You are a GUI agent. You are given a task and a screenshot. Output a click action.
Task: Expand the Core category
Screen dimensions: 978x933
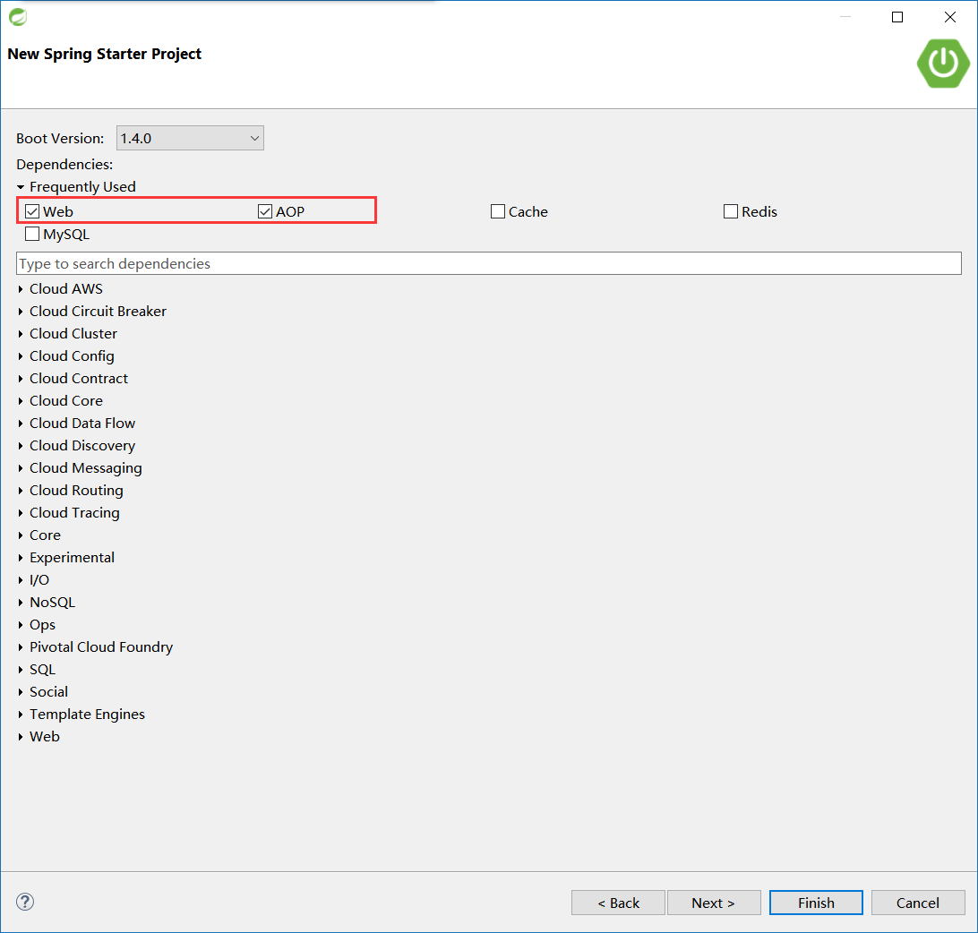click(21, 535)
